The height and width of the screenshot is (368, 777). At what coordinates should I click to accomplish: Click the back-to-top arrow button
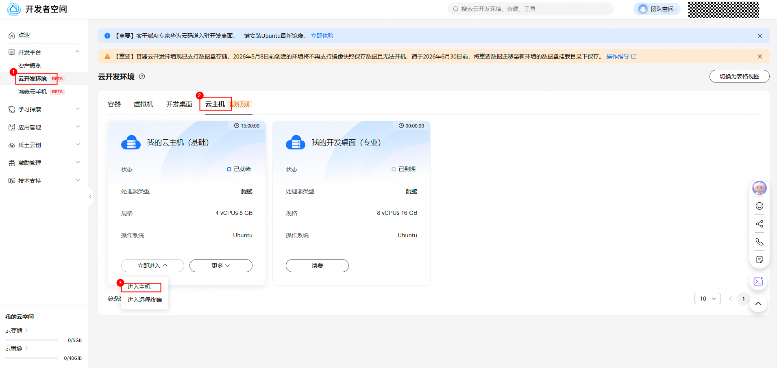758,303
